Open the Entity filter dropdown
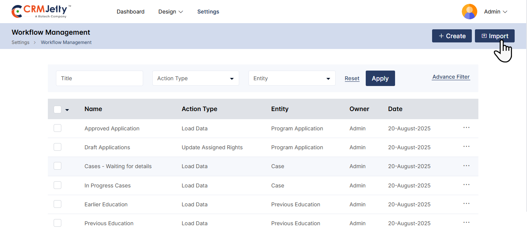This screenshot has width=527, height=231. point(292,78)
